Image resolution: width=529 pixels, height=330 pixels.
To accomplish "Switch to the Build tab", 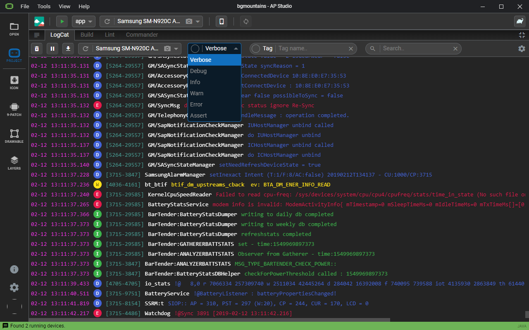I will click(x=87, y=35).
